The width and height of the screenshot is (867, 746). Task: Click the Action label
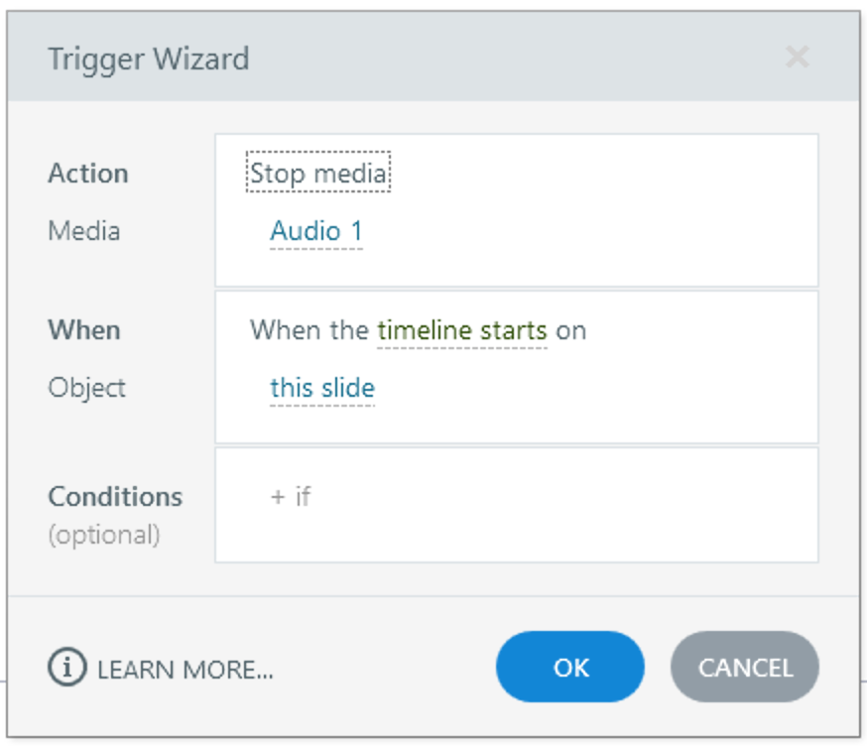pyautogui.click(x=88, y=174)
